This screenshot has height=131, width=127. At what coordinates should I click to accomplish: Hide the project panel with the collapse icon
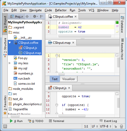pos(42,16)
